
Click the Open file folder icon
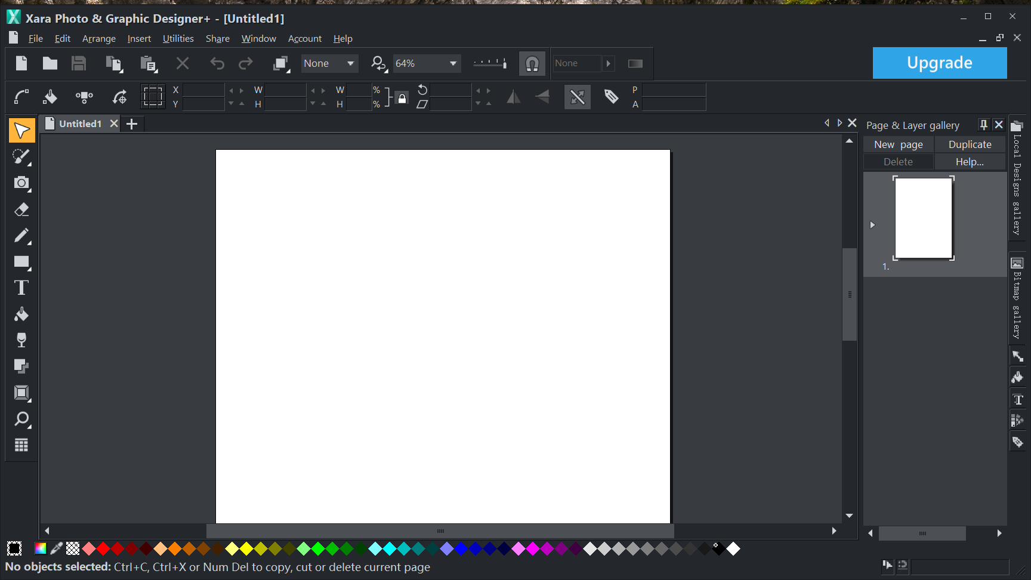pos(50,63)
